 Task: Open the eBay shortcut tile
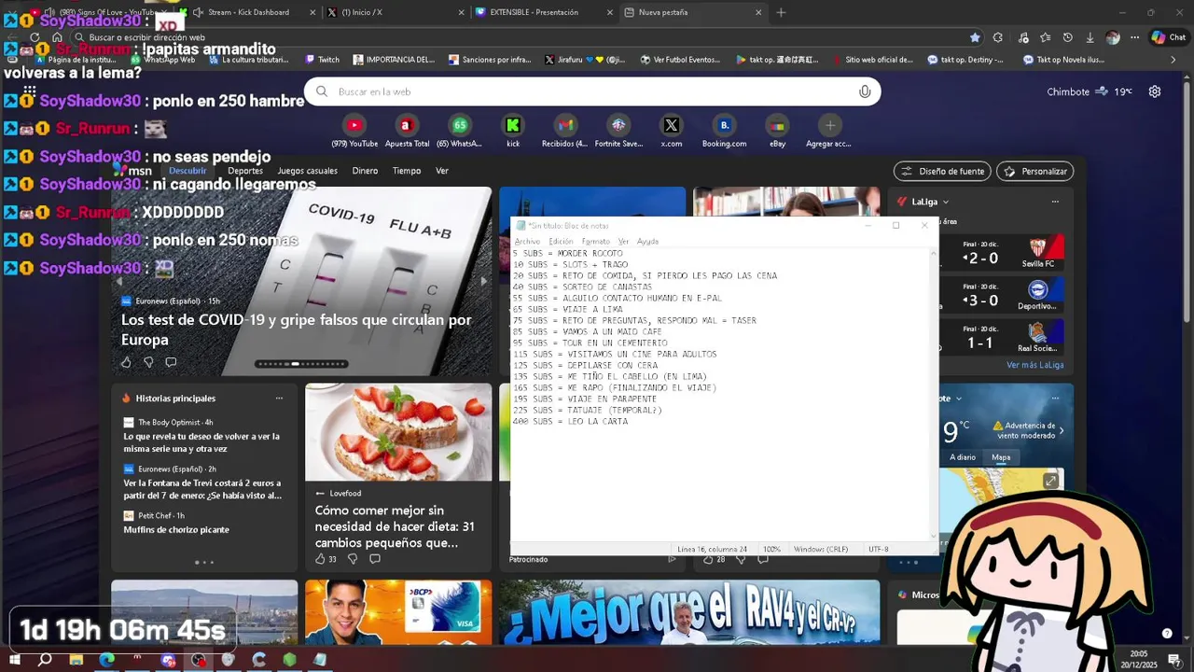click(777, 132)
